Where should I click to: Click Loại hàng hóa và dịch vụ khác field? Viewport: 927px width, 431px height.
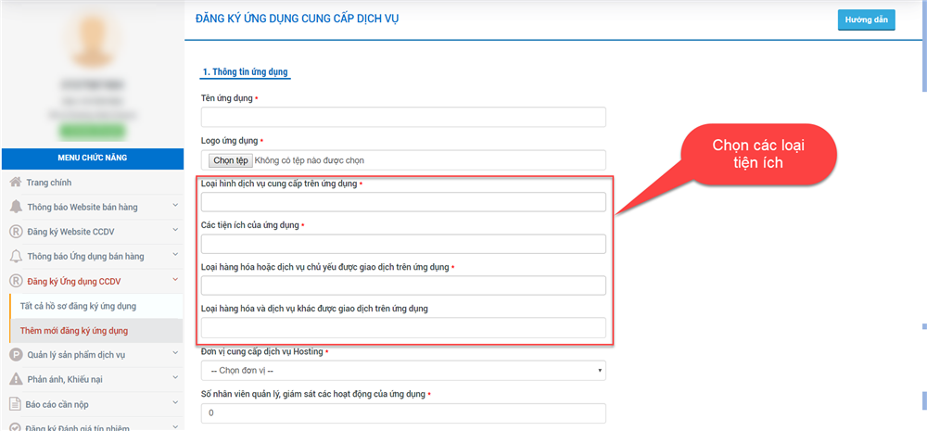pyautogui.click(x=403, y=327)
